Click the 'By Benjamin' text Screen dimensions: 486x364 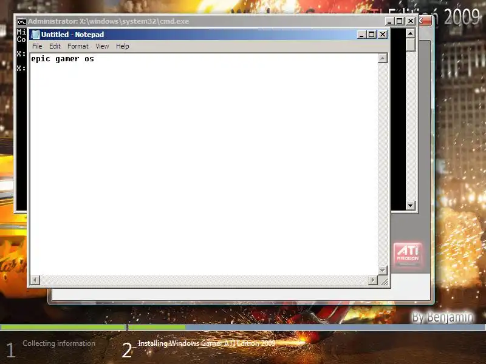(x=442, y=317)
